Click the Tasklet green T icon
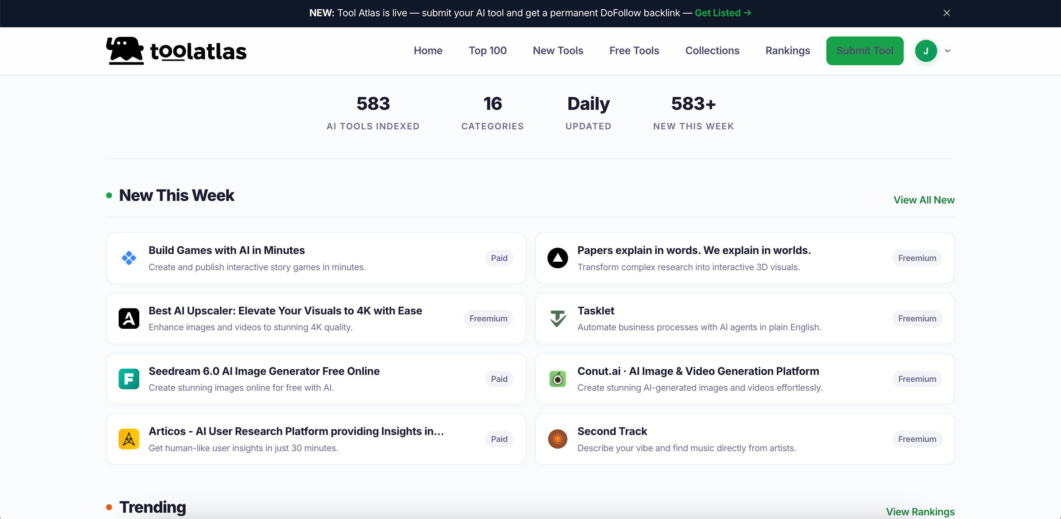1061x519 pixels. (557, 318)
